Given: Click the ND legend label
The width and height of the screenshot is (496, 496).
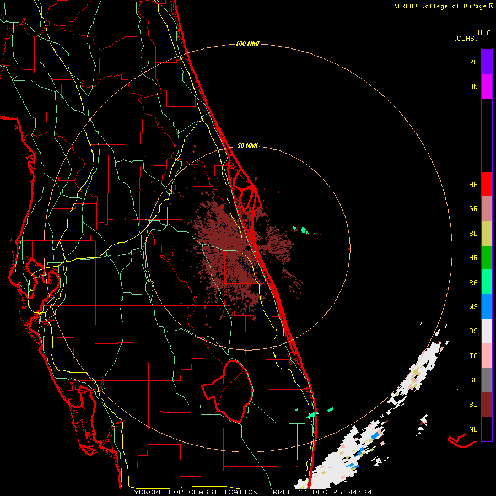Looking at the screenshot, I should point(473,429).
